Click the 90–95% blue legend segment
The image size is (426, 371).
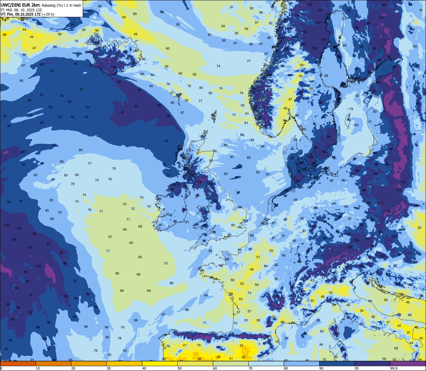pos(337,364)
